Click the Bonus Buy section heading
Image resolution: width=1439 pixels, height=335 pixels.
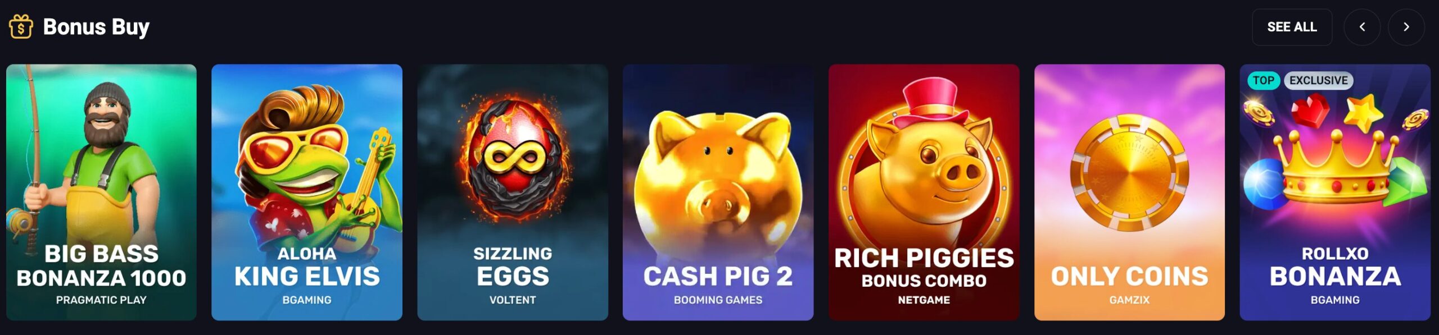pos(96,27)
